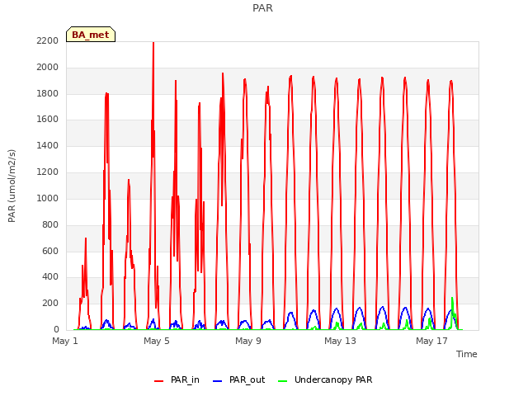Screen dimensions: 528x396
Task: Click the 1000 y-axis tick label
Action: (48, 198)
